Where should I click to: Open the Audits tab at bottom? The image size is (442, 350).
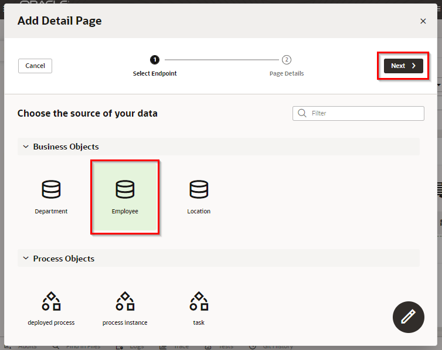pos(26,346)
